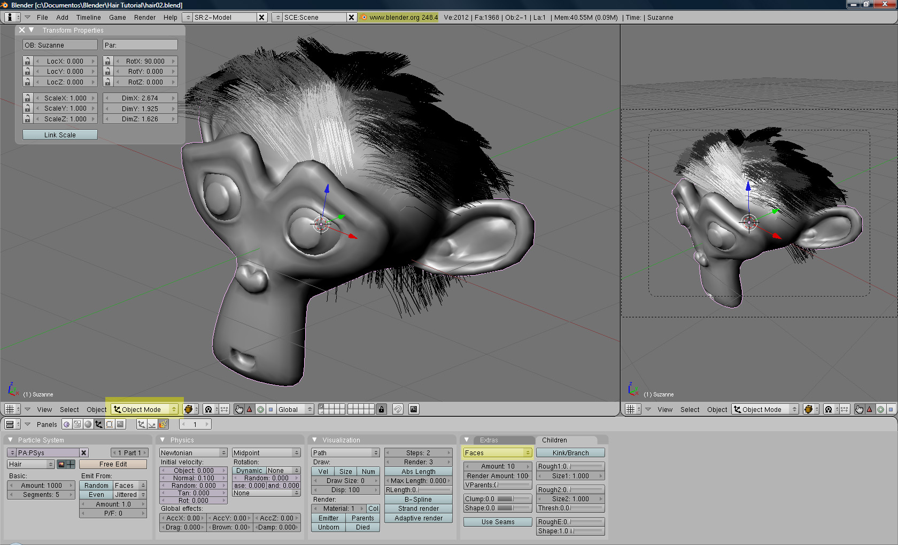Adjust the Clump slider in Children
Image resolution: width=898 pixels, height=545 pixels.
498,499
